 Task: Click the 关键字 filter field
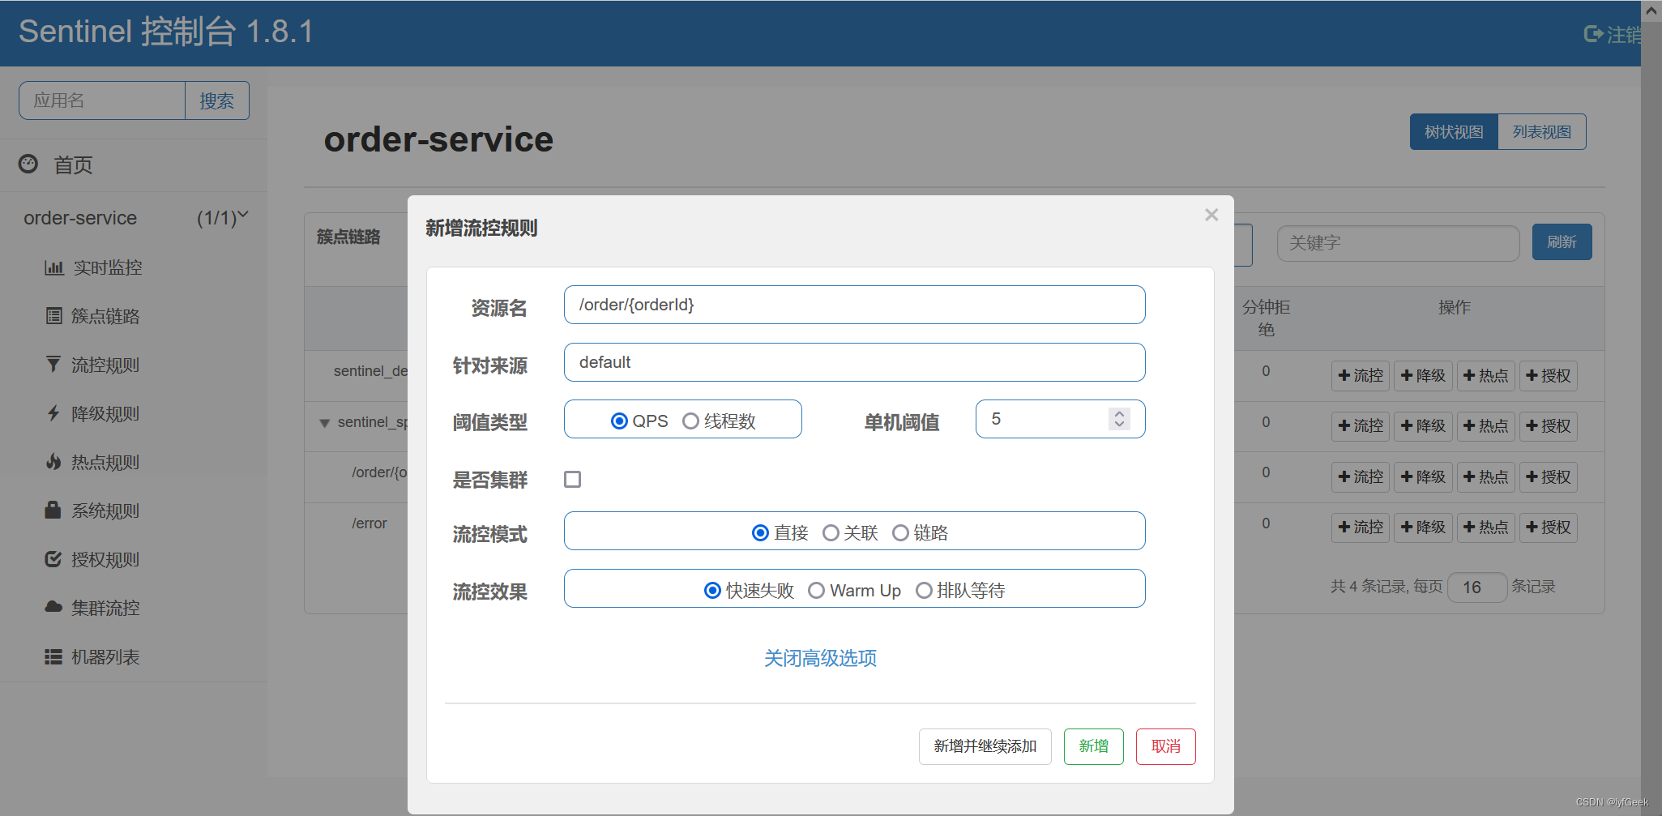click(1398, 243)
